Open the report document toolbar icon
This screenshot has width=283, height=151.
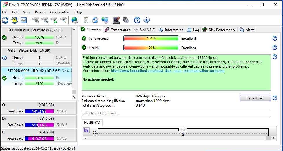[86, 20]
